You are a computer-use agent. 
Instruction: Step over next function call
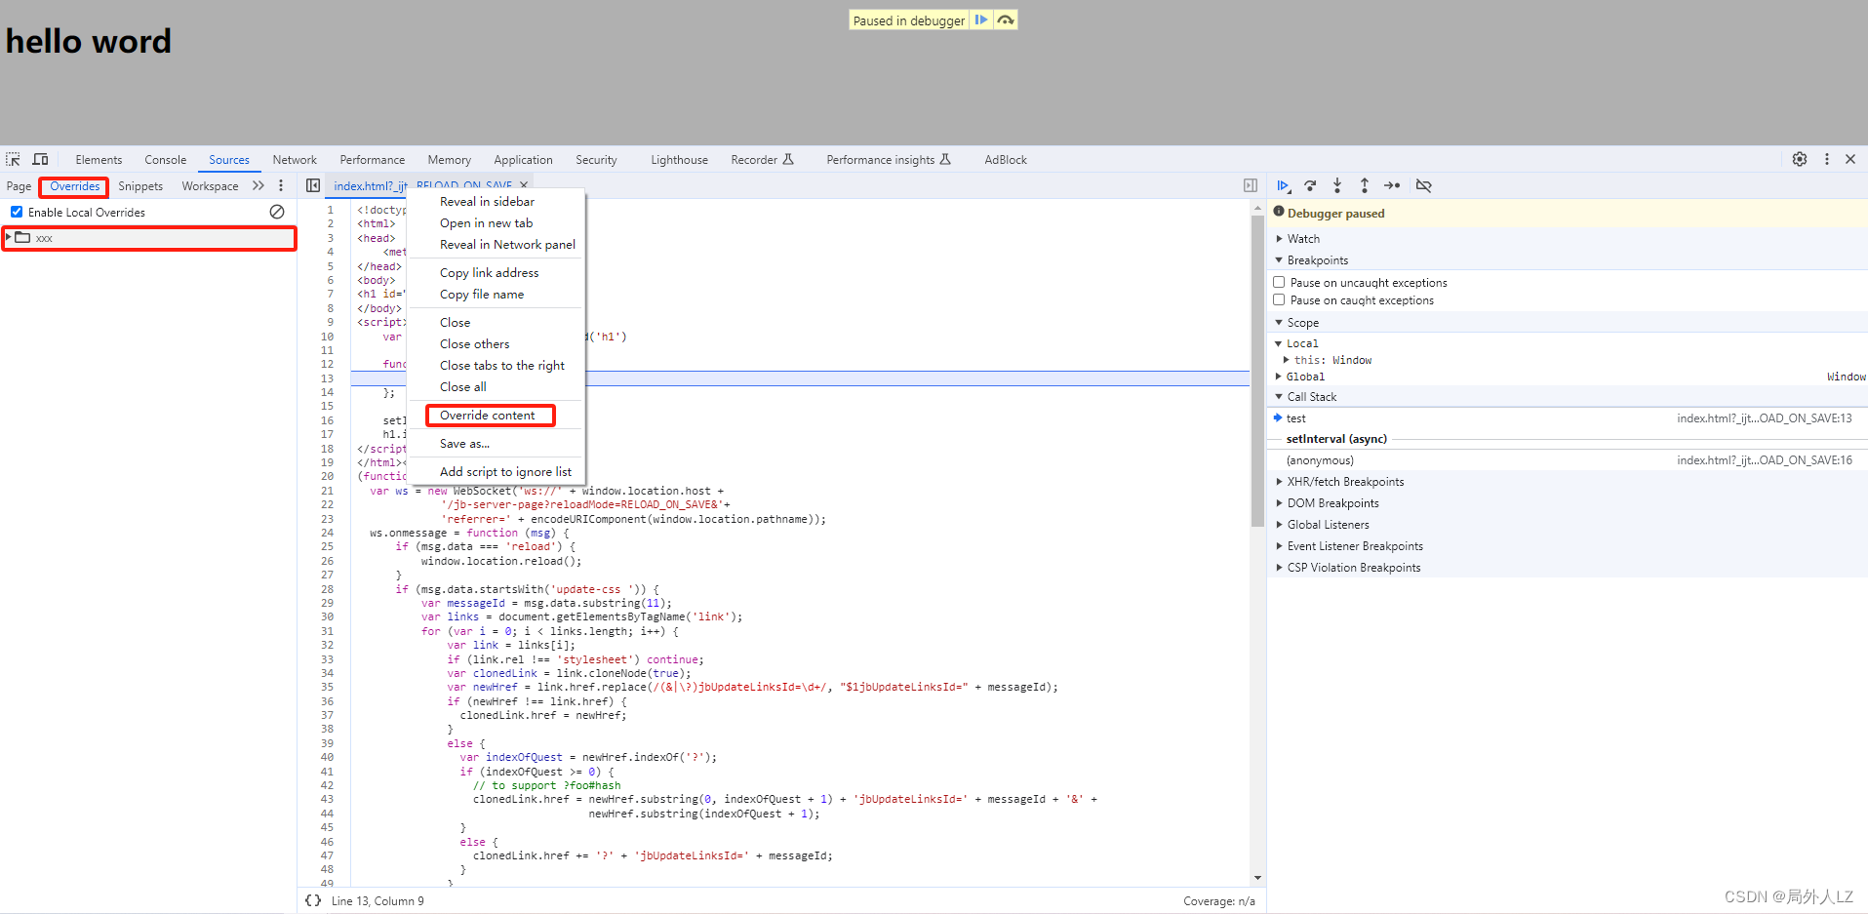tap(1310, 185)
